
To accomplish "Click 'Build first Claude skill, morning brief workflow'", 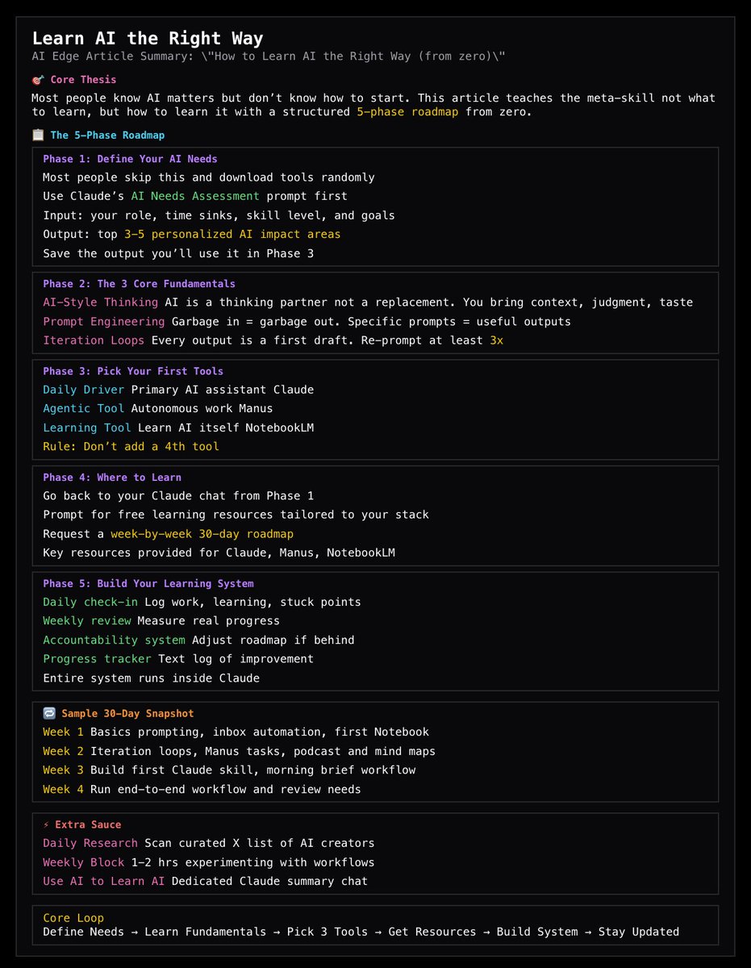I will [252, 770].
